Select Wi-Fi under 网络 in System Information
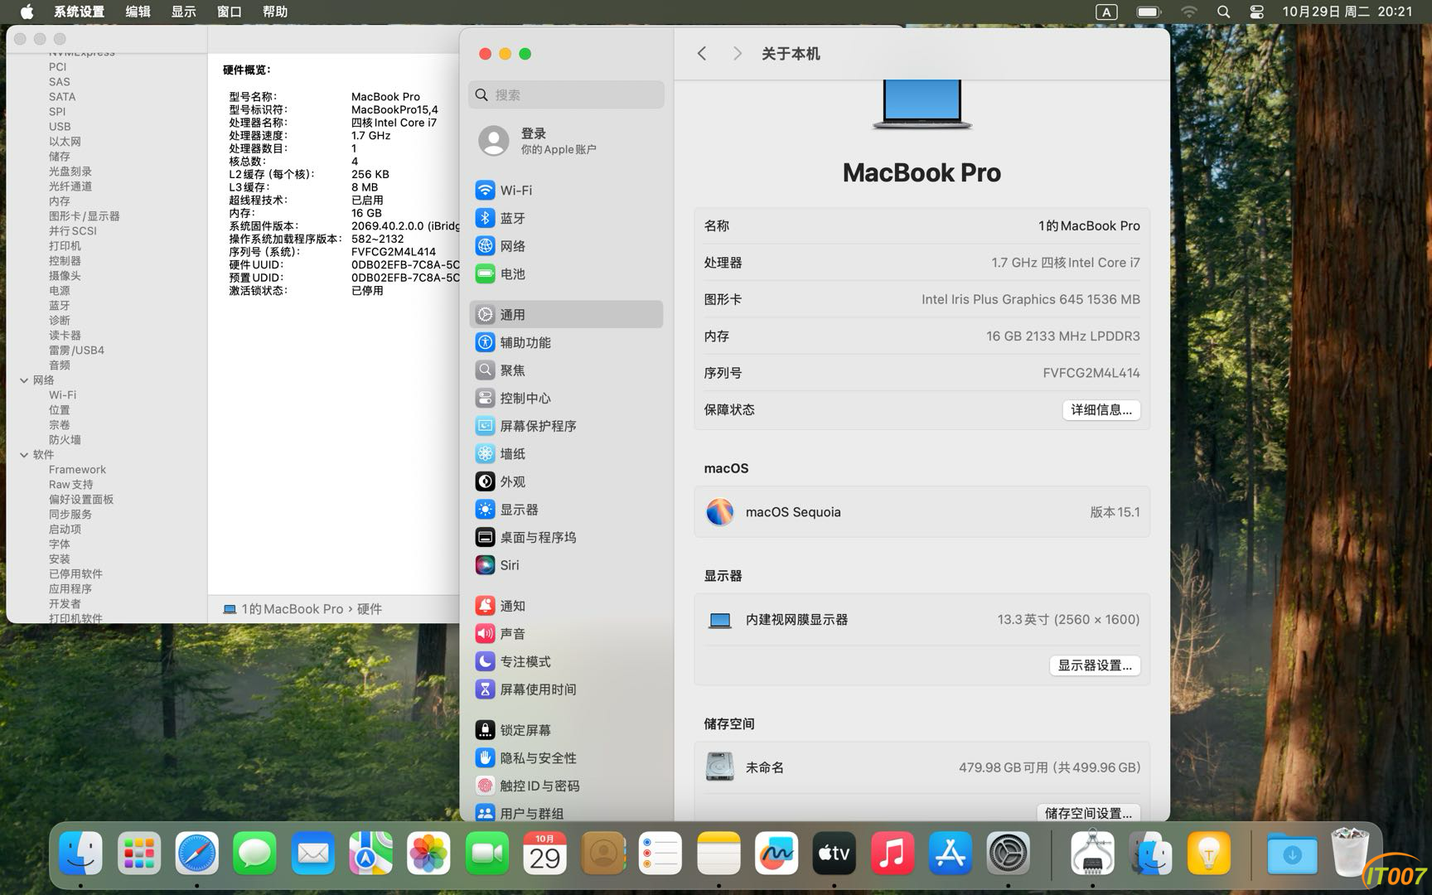 tap(62, 395)
